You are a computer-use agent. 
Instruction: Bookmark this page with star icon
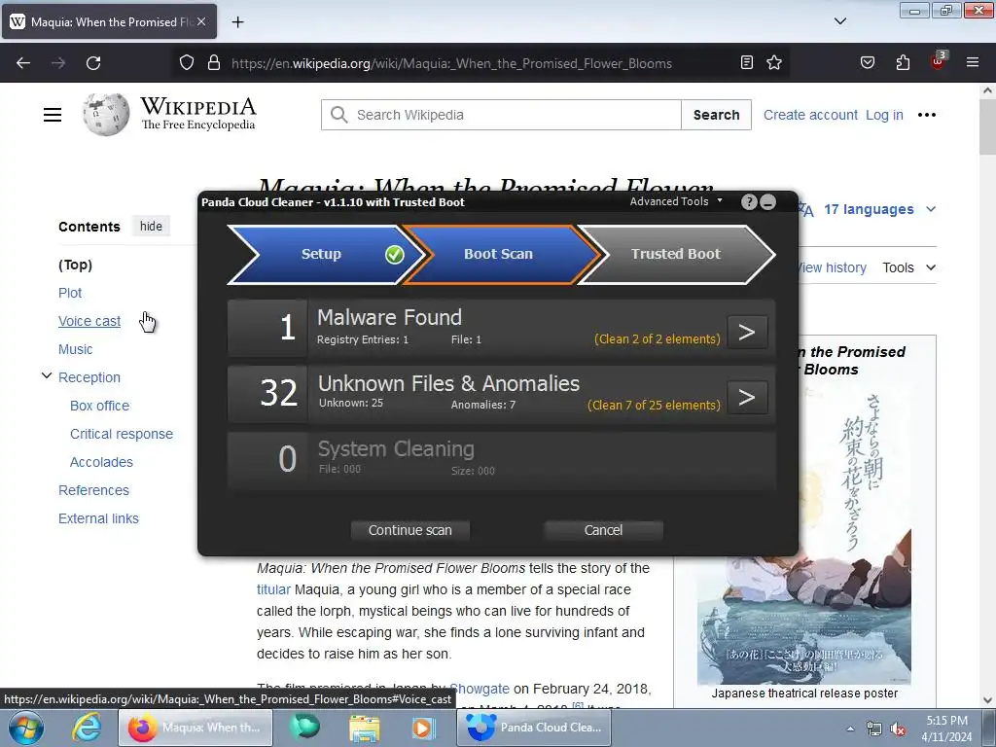click(773, 62)
